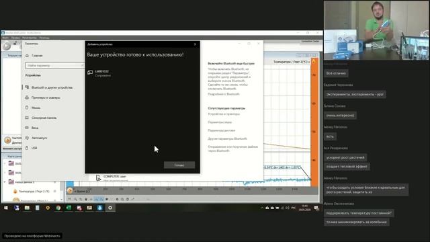
Task: Click the chat message ускоряет рост растений
Action: pyautogui.click(x=345, y=157)
